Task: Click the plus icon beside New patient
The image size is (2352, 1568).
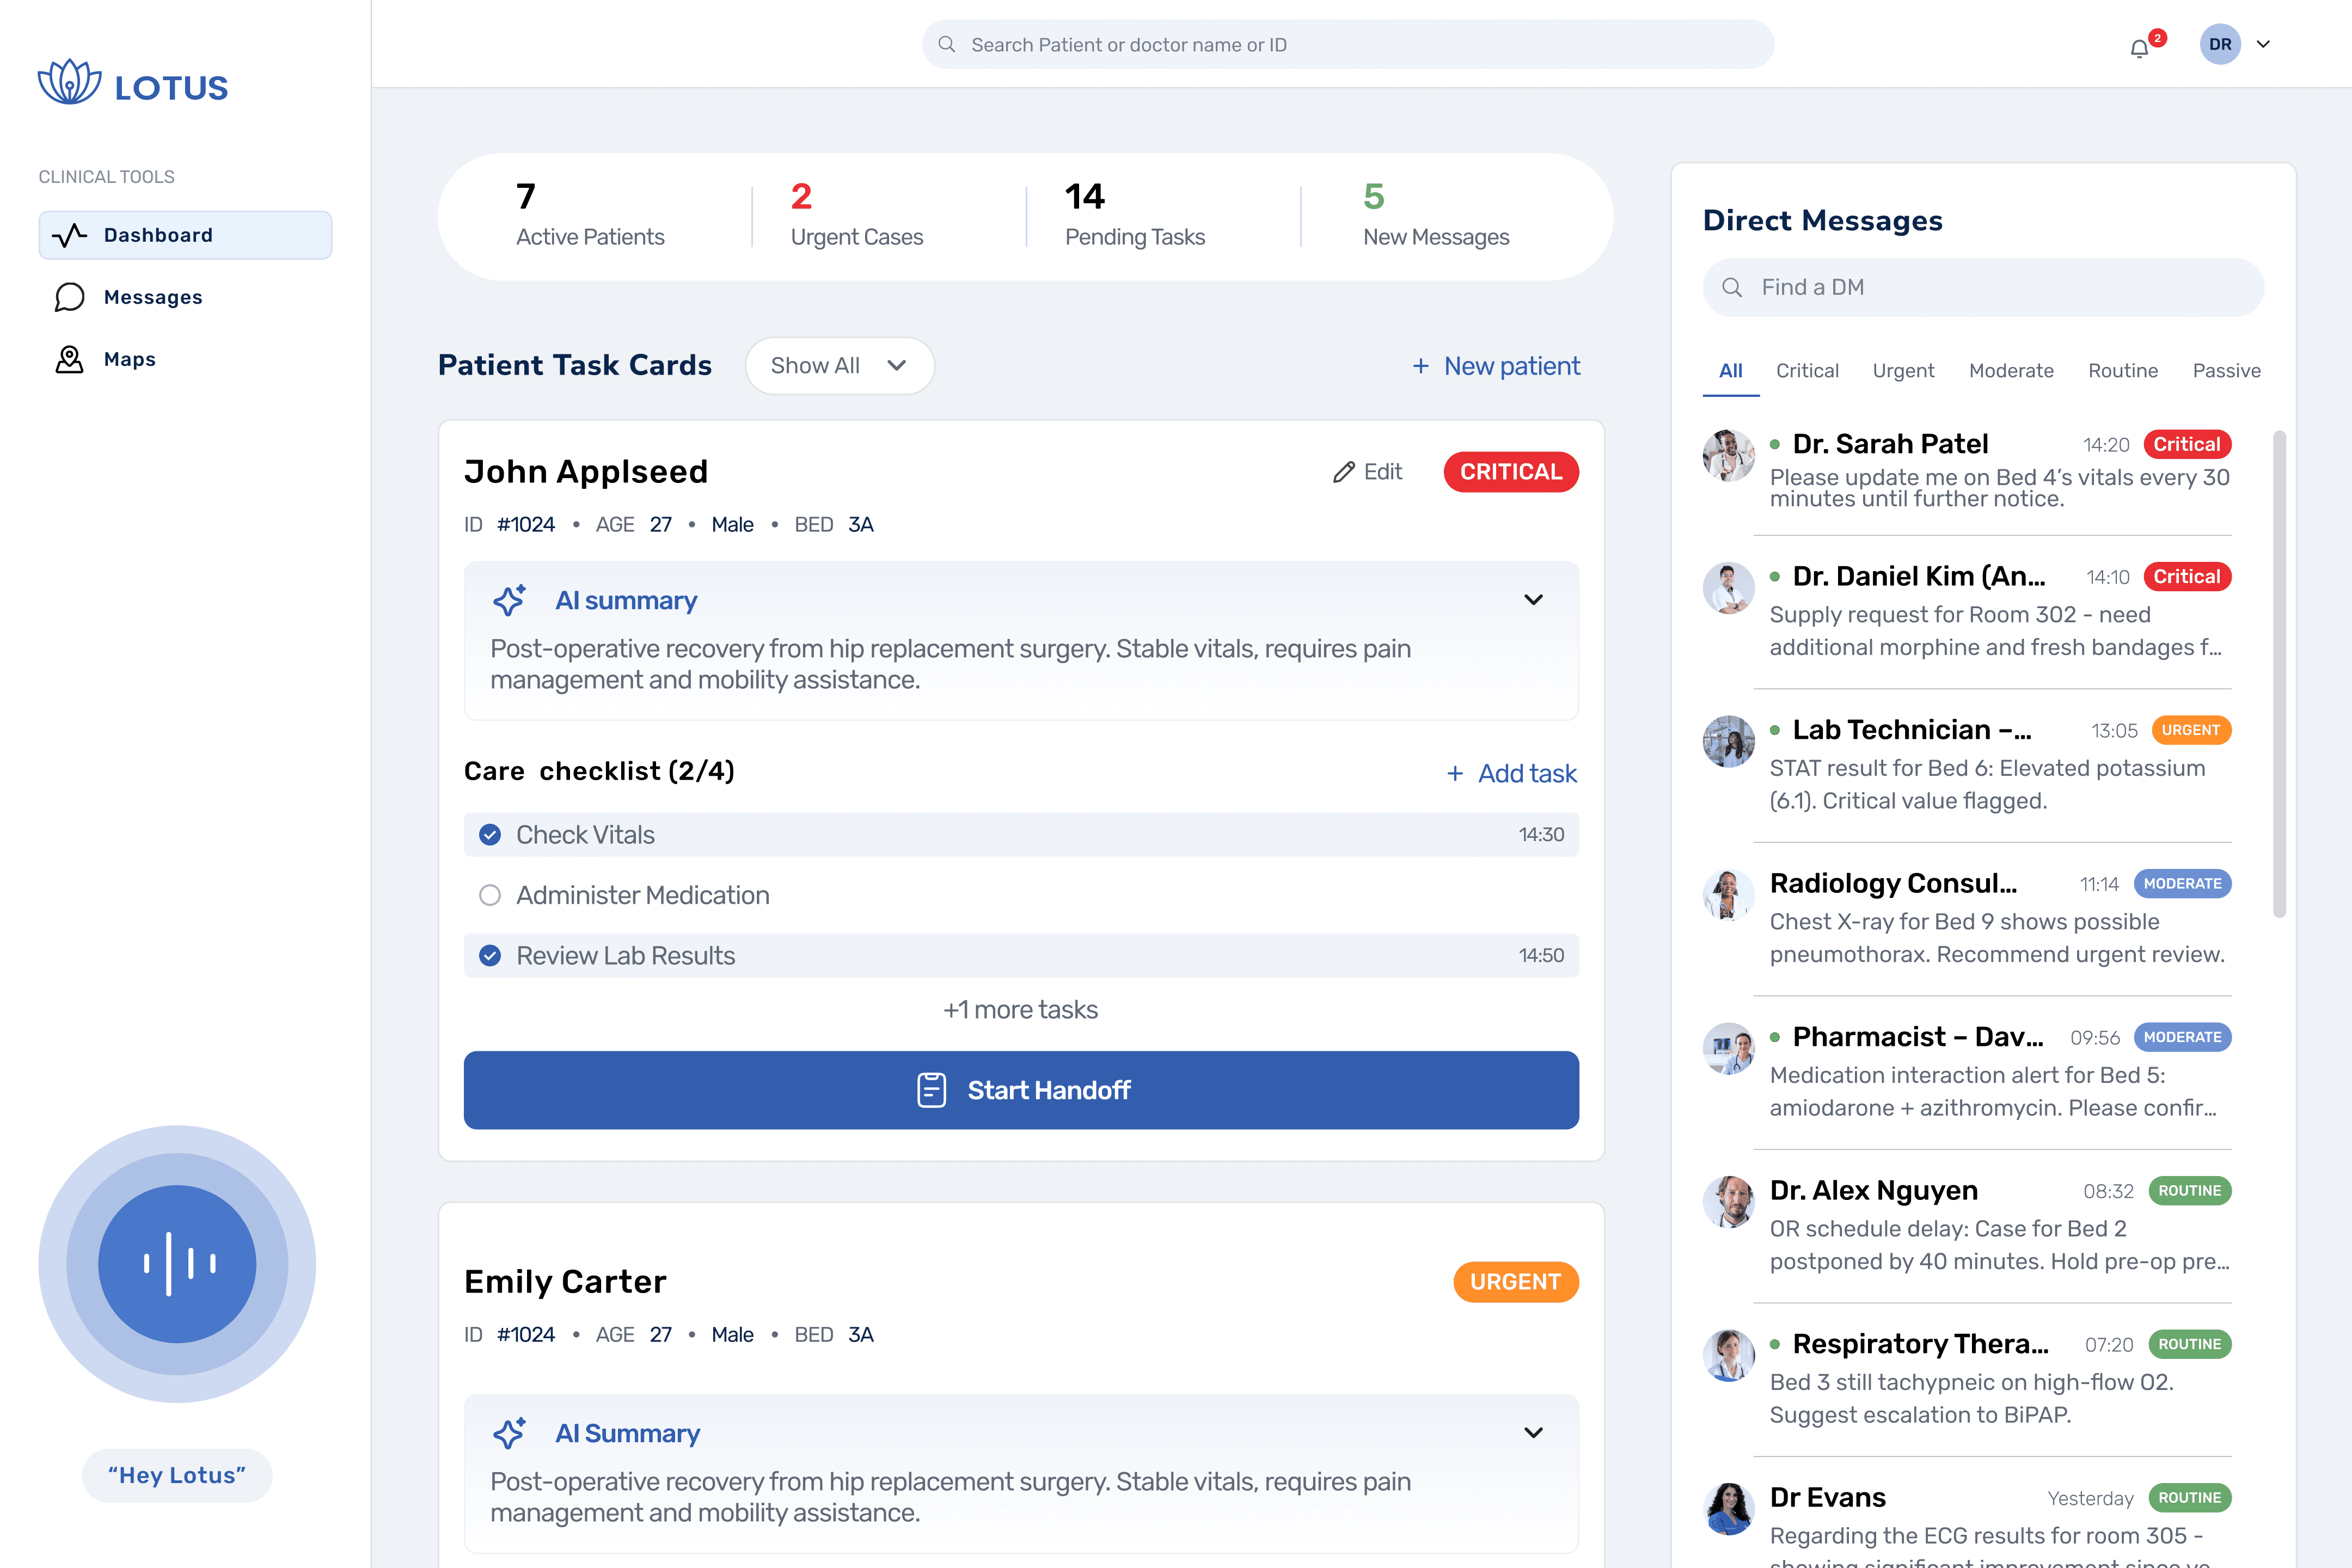Action: tap(1420, 366)
